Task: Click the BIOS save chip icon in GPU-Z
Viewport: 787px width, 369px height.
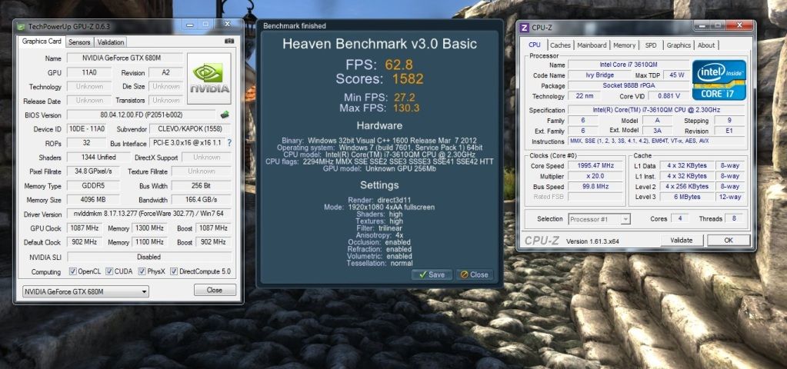Action: [225, 115]
